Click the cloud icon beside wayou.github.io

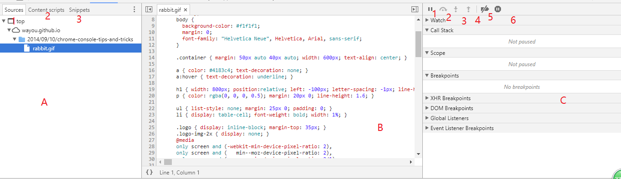(16, 30)
